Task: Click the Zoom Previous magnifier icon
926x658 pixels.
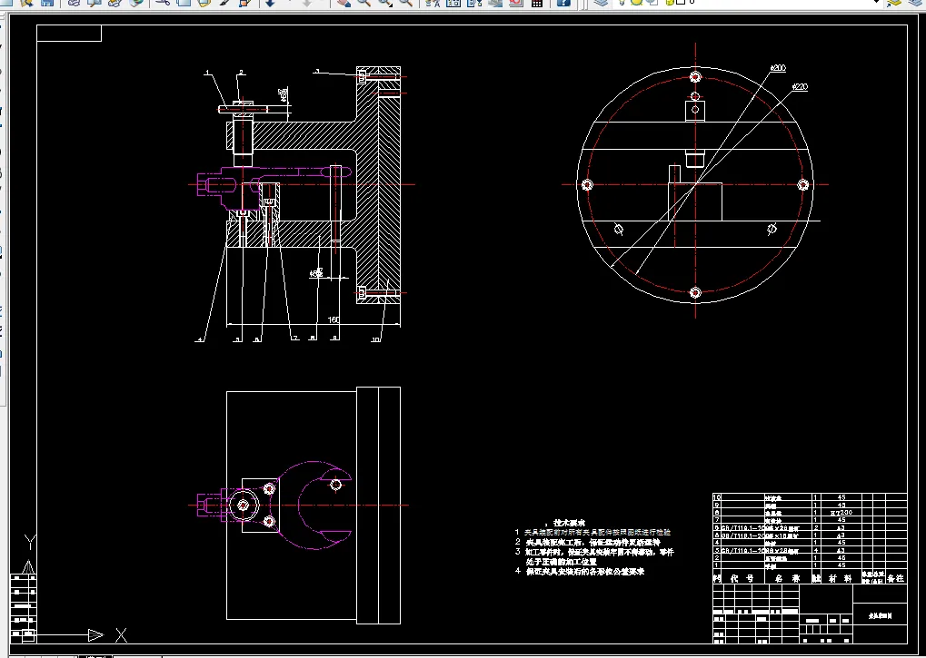Action: 405,3
